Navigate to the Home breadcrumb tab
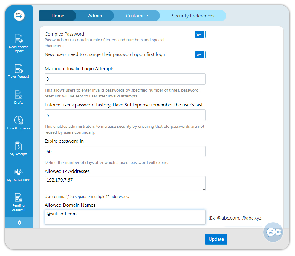The height and width of the screenshot is (256, 295). 58,16
